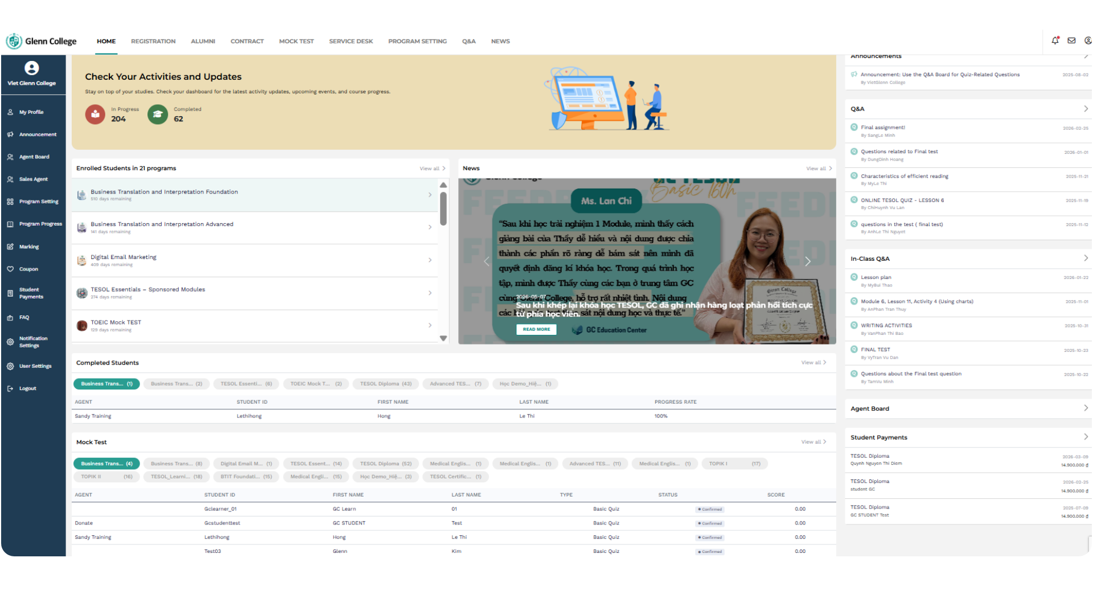Open Student Payments in sidebar
The height and width of the screenshot is (615, 1093).
tap(31, 293)
